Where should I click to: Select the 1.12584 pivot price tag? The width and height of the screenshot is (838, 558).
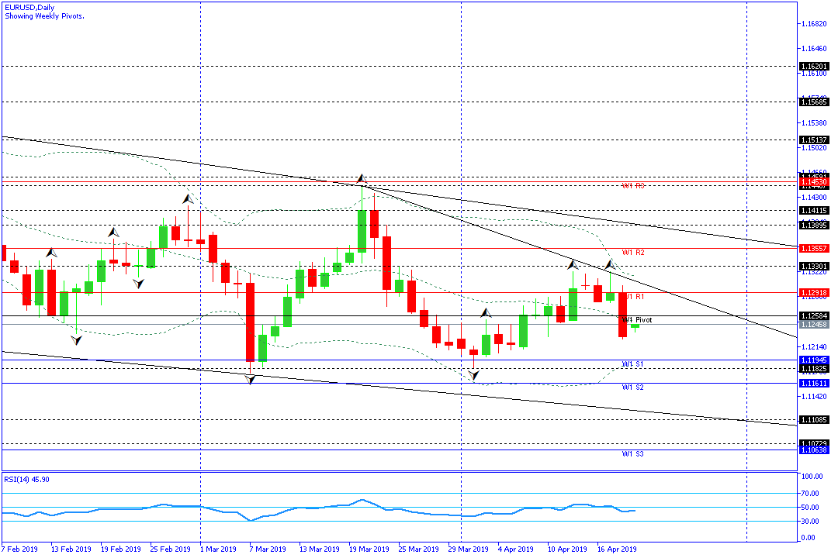pyautogui.click(x=814, y=316)
